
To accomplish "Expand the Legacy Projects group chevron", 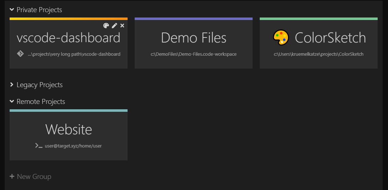I will tap(12, 85).
